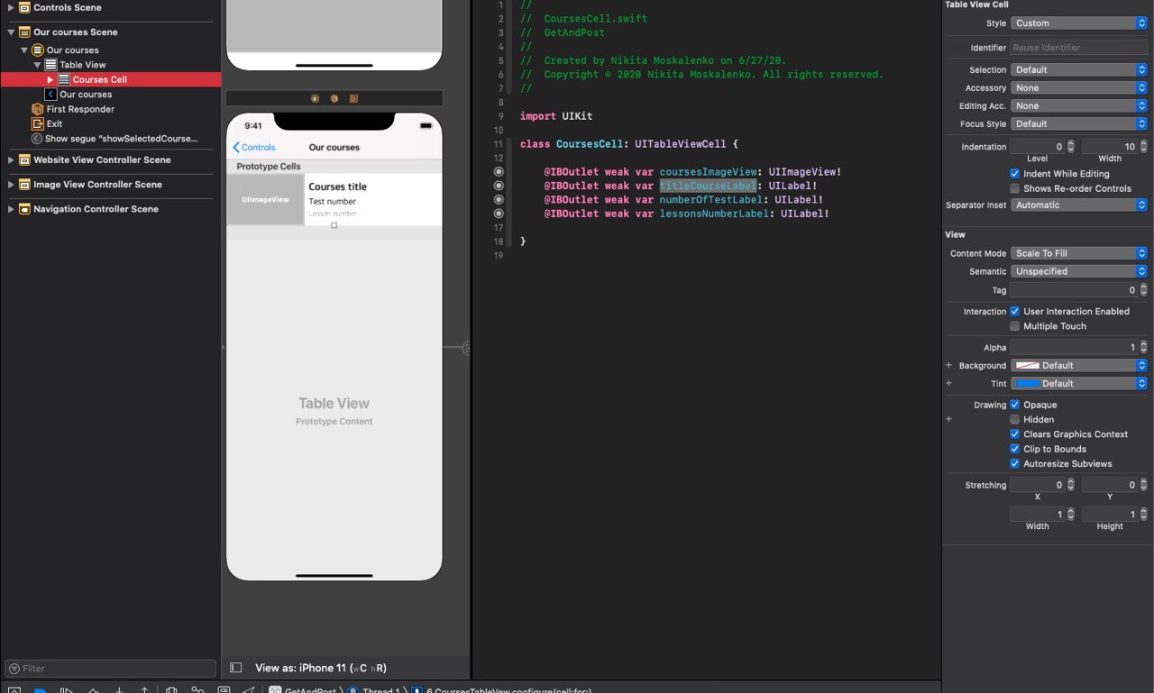This screenshot has height=693, width=1154.
Task: Select Courses Cell row in outline
Action: pyautogui.click(x=111, y=79)
